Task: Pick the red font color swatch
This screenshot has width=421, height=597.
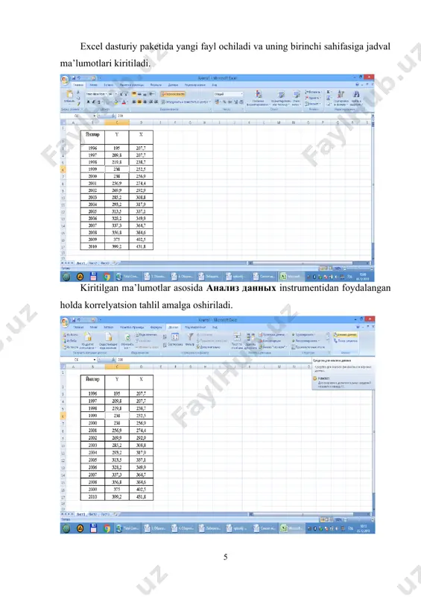Action: tap(124, 101)
